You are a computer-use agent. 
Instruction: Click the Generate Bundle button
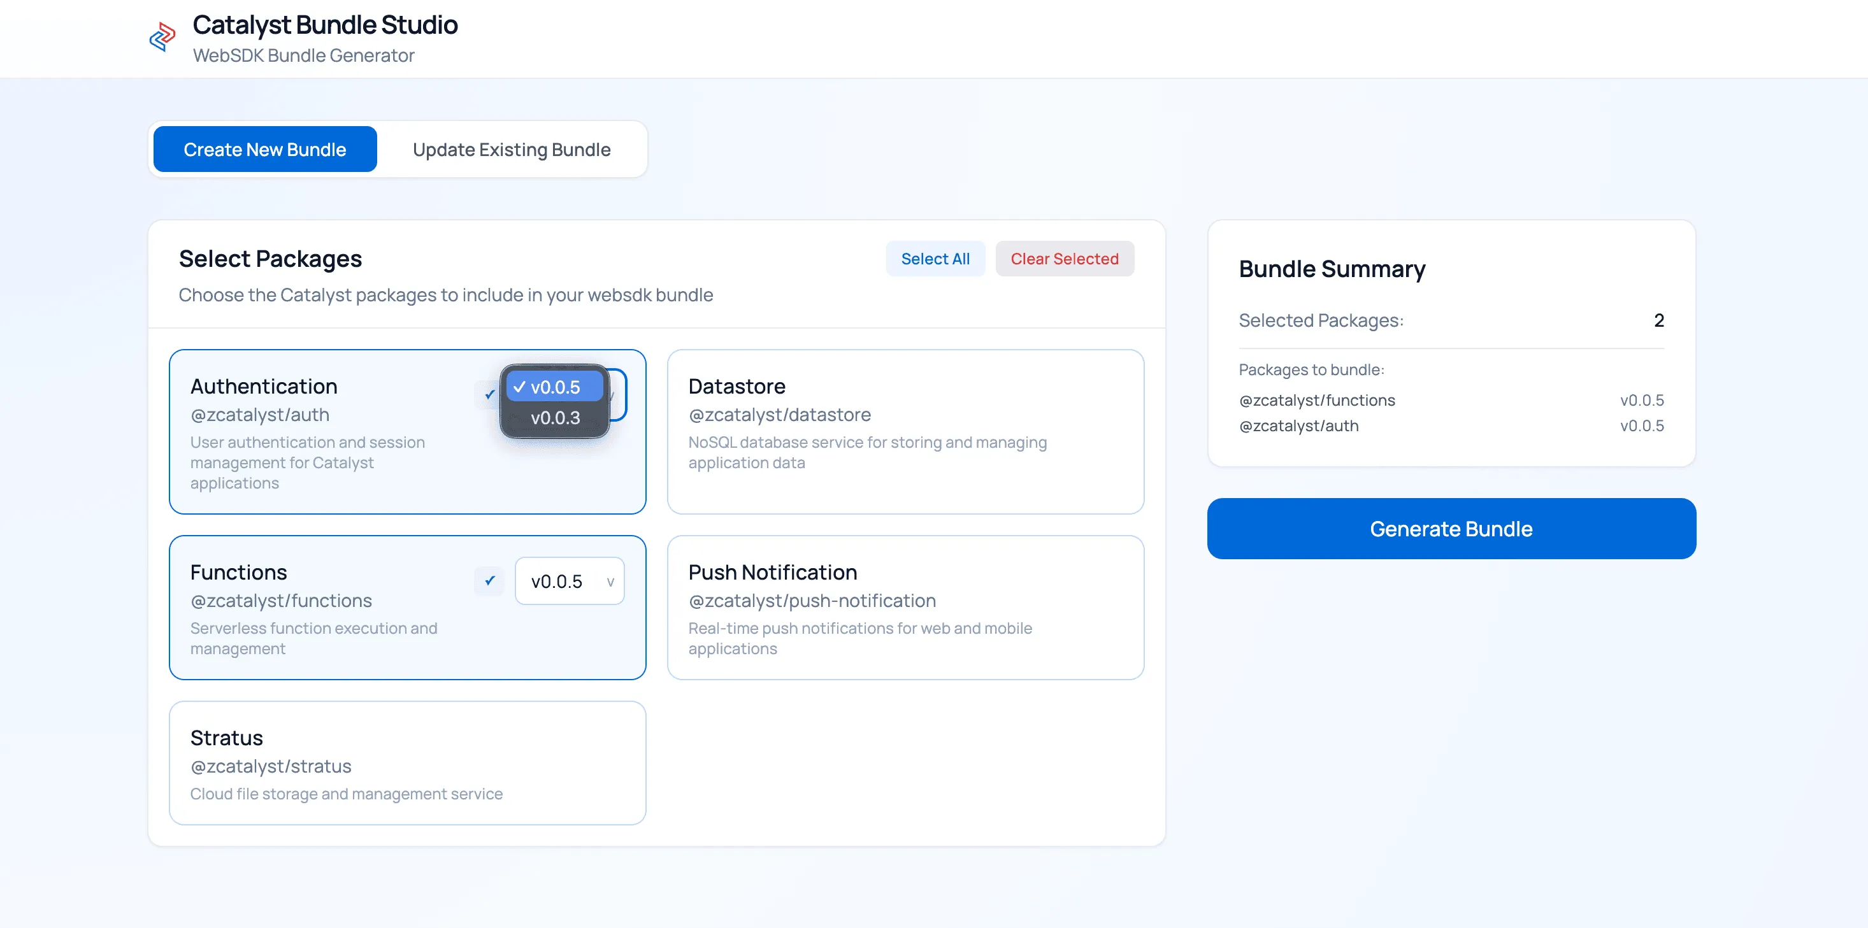1451,529
